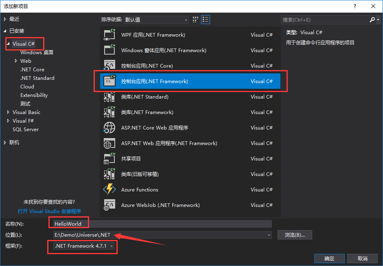The image size is (383, 266).
Task: Select 'Azure WebJob (.NET Framework)' template name
Action: (x=160, y=205)
